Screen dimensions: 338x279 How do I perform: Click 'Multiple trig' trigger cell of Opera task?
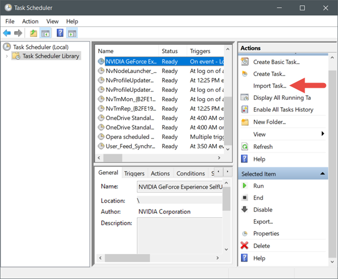tap(207, 137)
